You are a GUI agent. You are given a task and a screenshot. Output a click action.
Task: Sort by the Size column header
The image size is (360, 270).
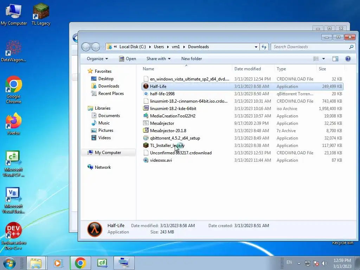coord(330,69)
